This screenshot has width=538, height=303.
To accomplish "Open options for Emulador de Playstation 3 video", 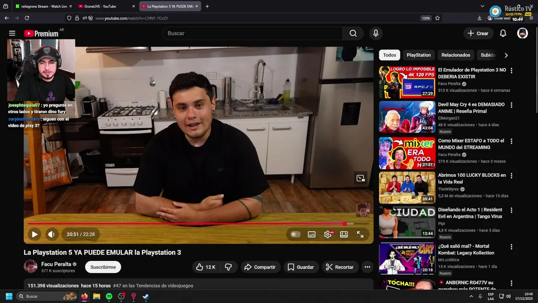I will 512,71.
